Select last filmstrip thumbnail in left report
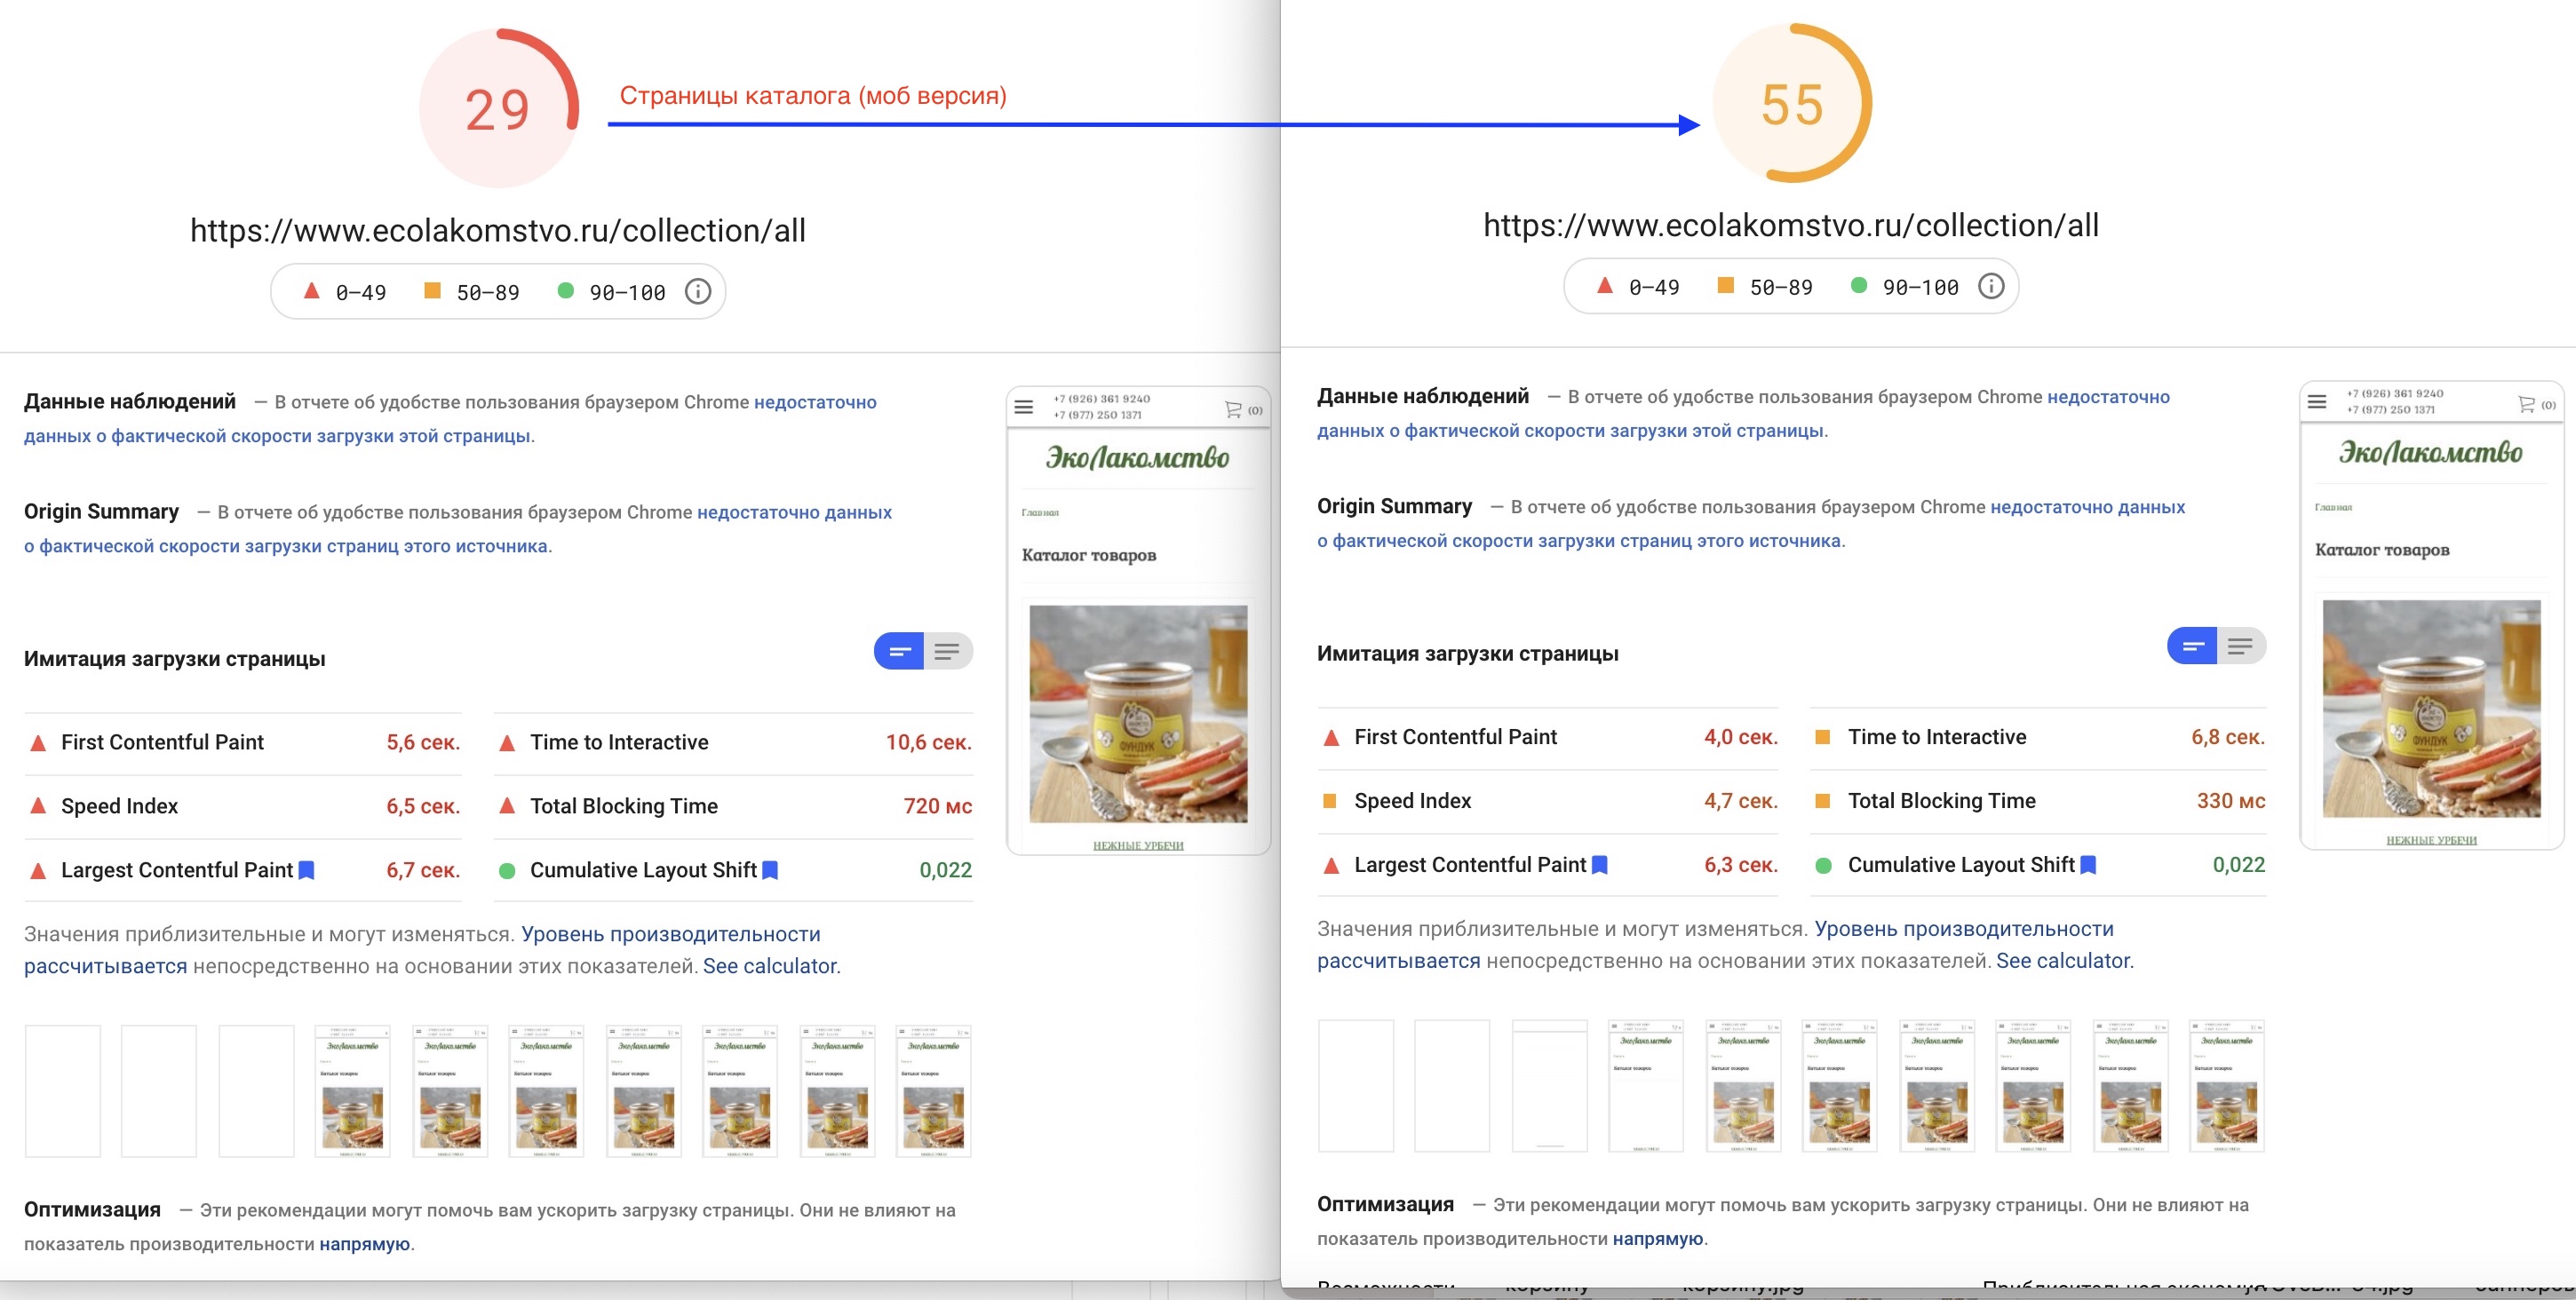Image resolution: width=2576 pixels, height=1300 pixels. point(932,1091)
